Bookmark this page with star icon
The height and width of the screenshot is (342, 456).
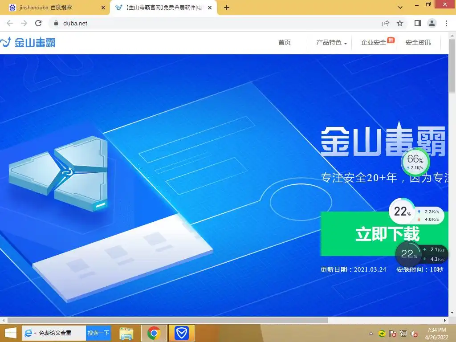(x=400, y=23)
